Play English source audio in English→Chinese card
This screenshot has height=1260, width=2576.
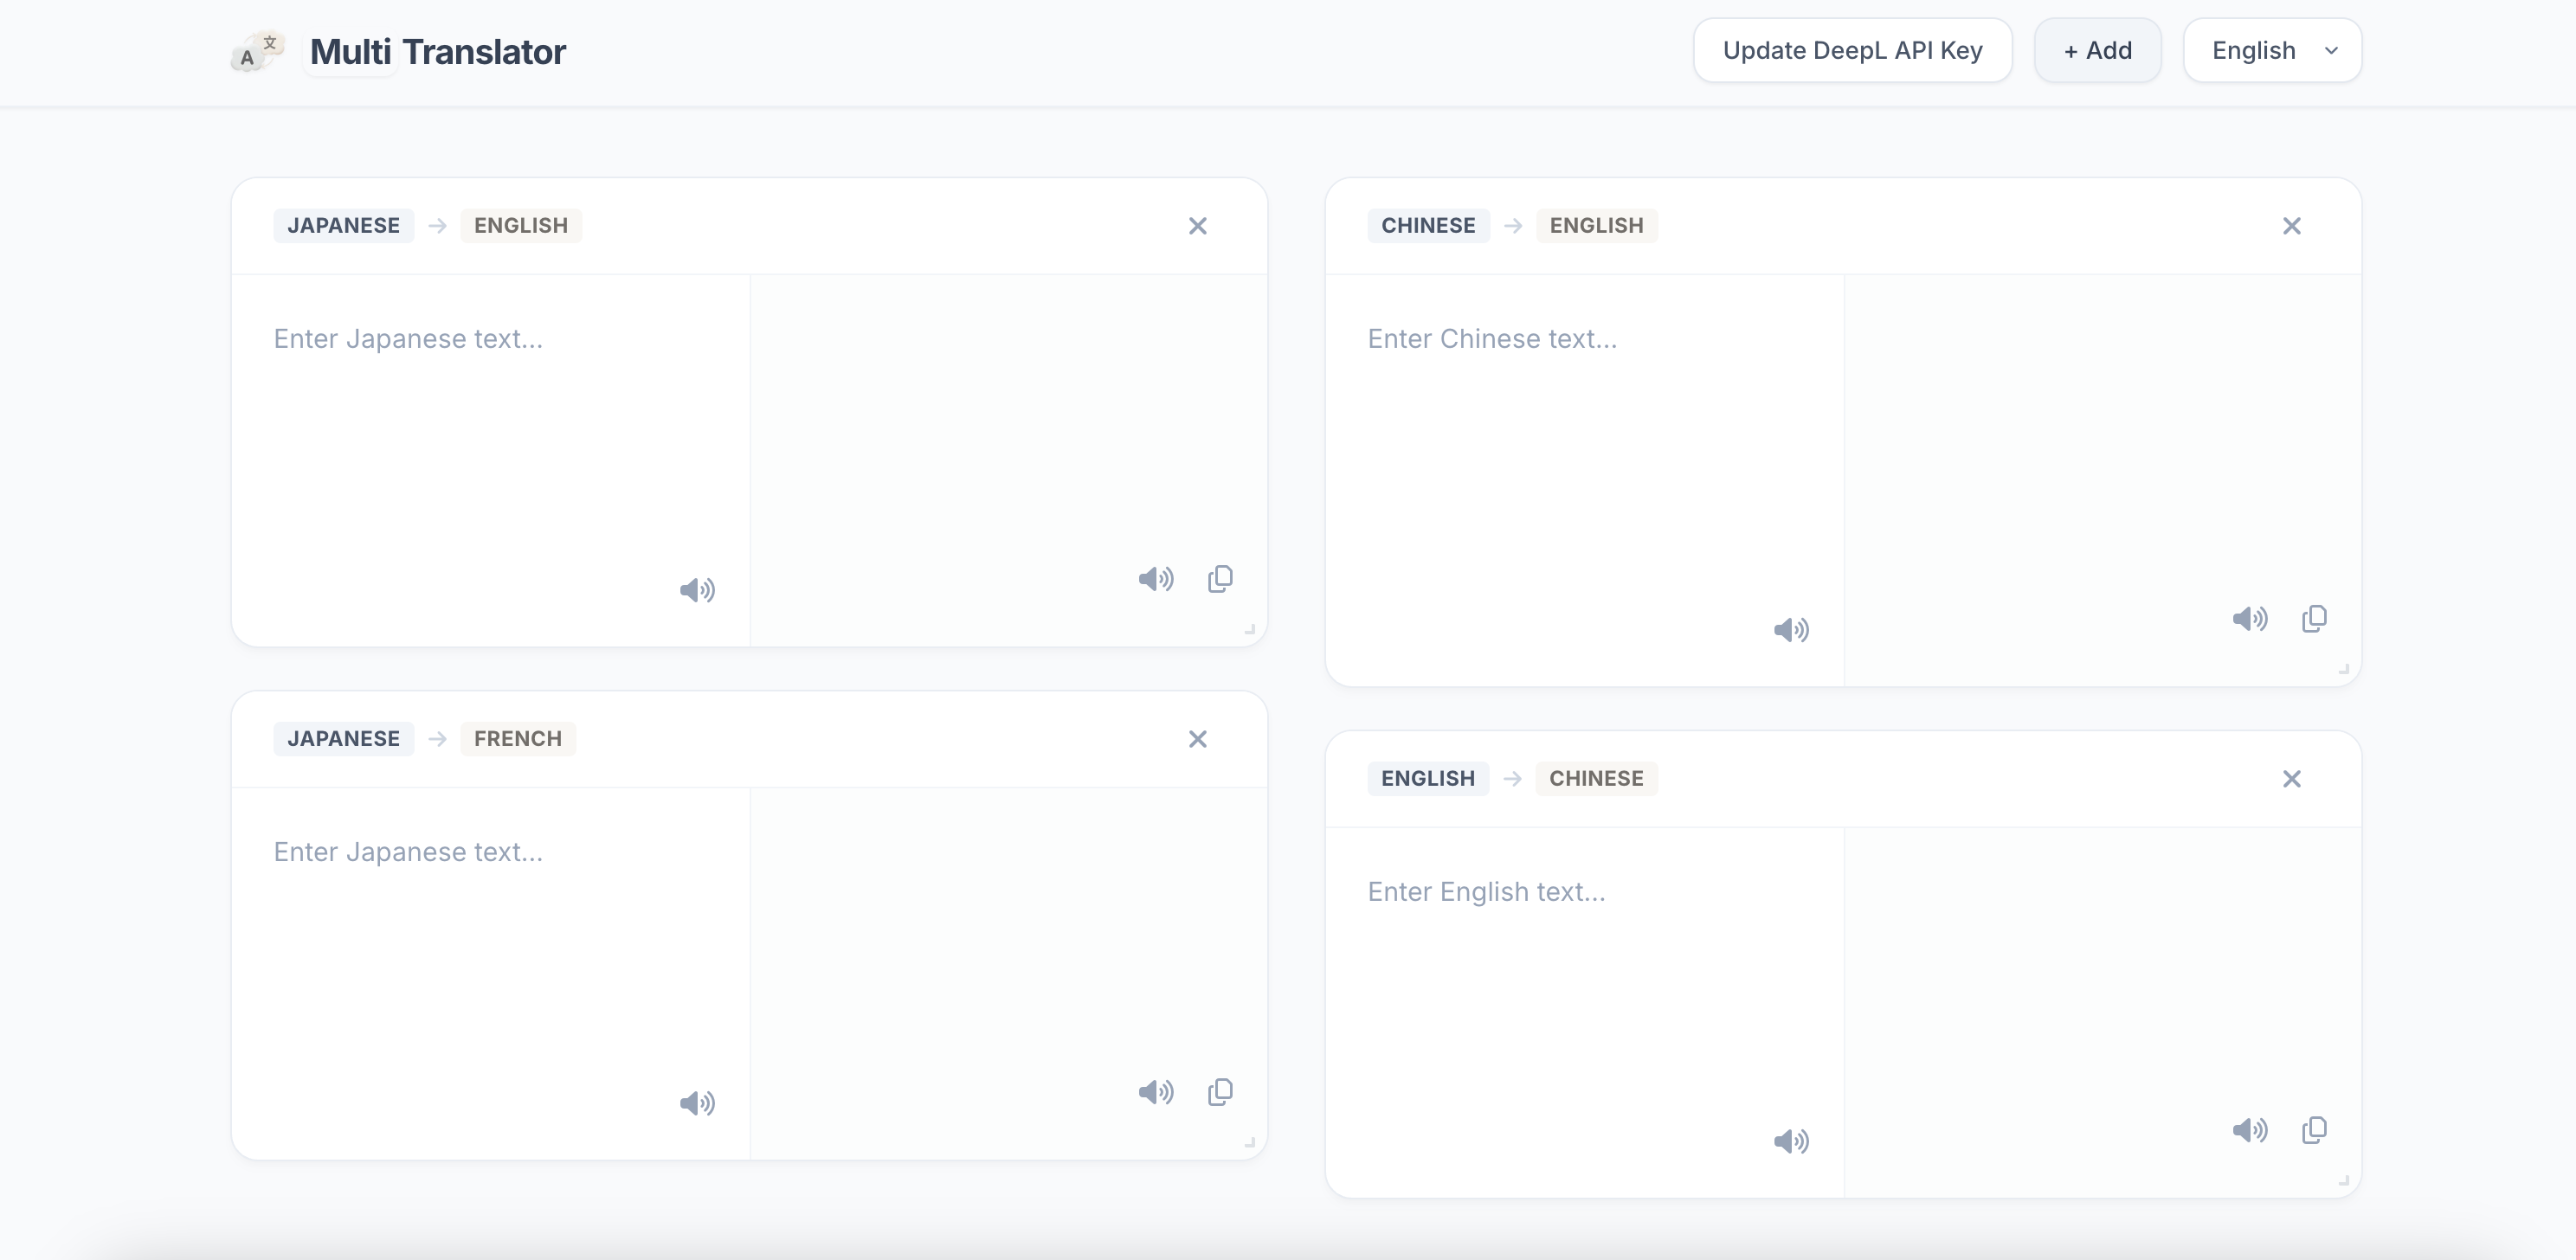coord(1791,1142)
